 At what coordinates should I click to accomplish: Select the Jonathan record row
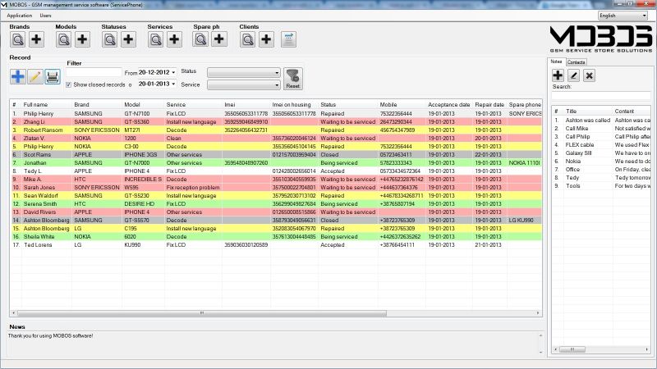tap(276, 162)
